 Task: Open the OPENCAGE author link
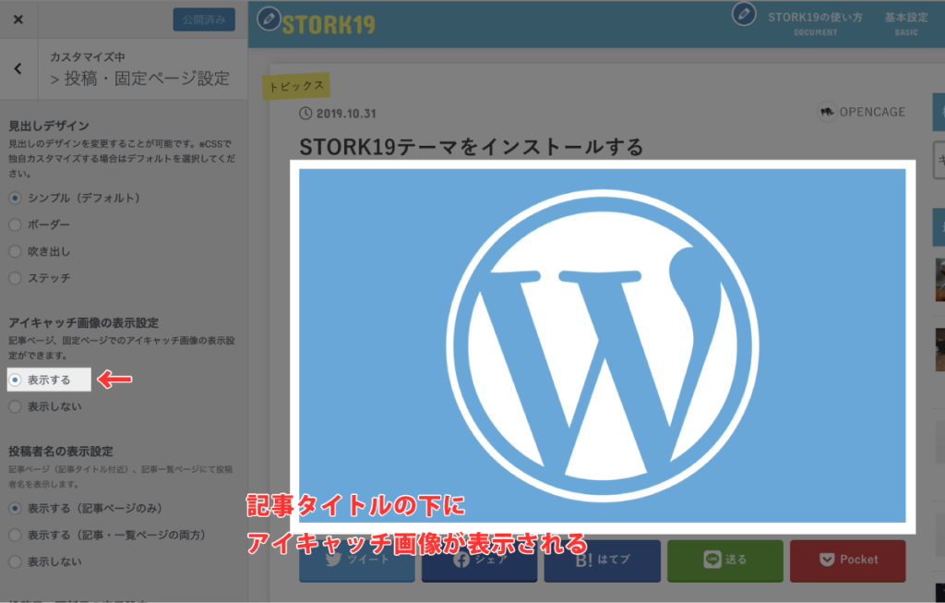(x=872, y=112)
